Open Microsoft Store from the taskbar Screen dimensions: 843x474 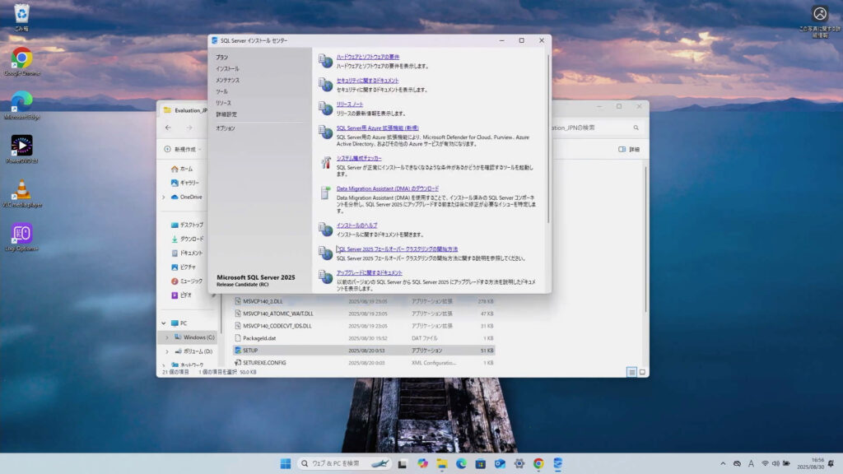point(480,463)
